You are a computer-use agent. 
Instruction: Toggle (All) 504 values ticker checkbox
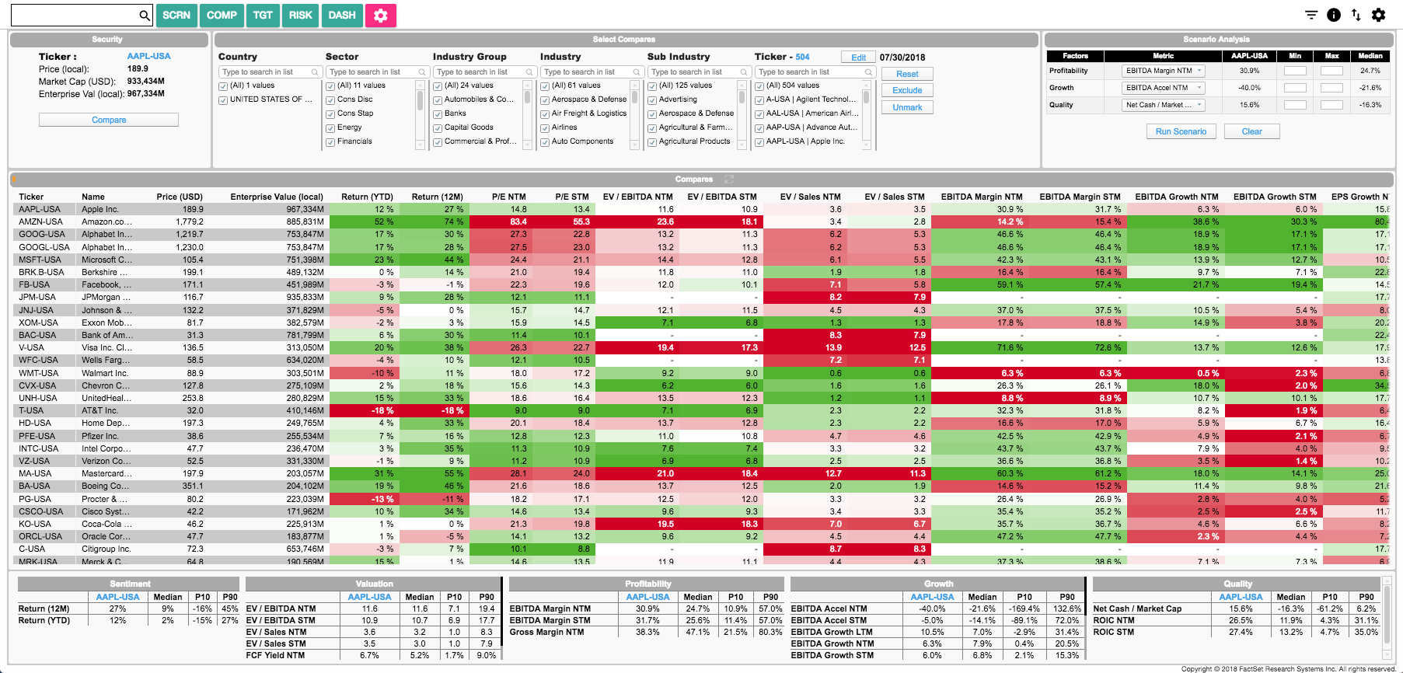(759, 86)
